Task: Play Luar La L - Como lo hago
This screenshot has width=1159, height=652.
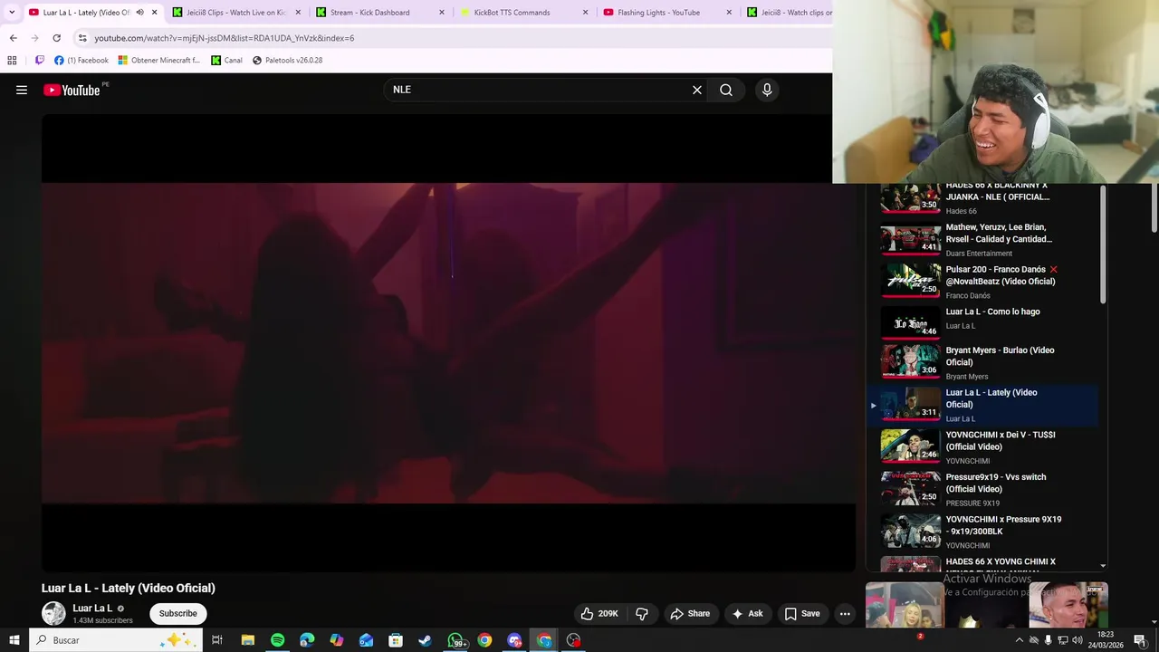Action: (x=982, y=321)
